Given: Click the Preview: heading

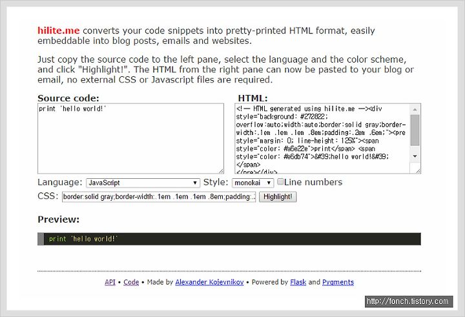Looking at the screenshot, I should click(x=58, y=220).
